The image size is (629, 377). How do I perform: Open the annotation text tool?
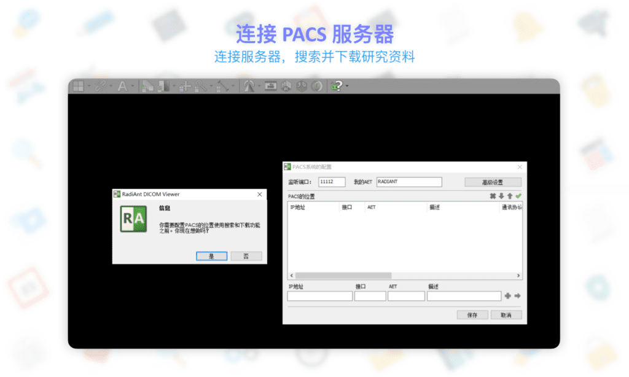tap(122, 86)
